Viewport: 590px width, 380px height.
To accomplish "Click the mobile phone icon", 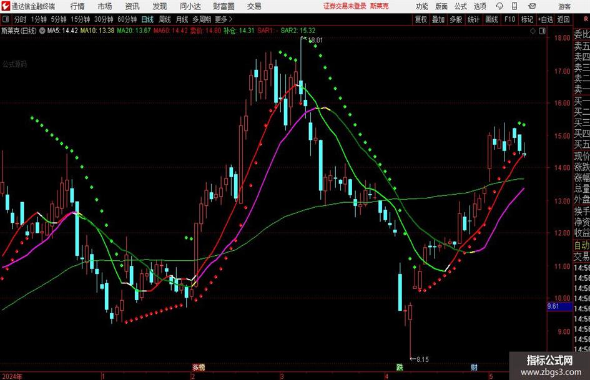I will pyautogui.click(x=514, y=6).
